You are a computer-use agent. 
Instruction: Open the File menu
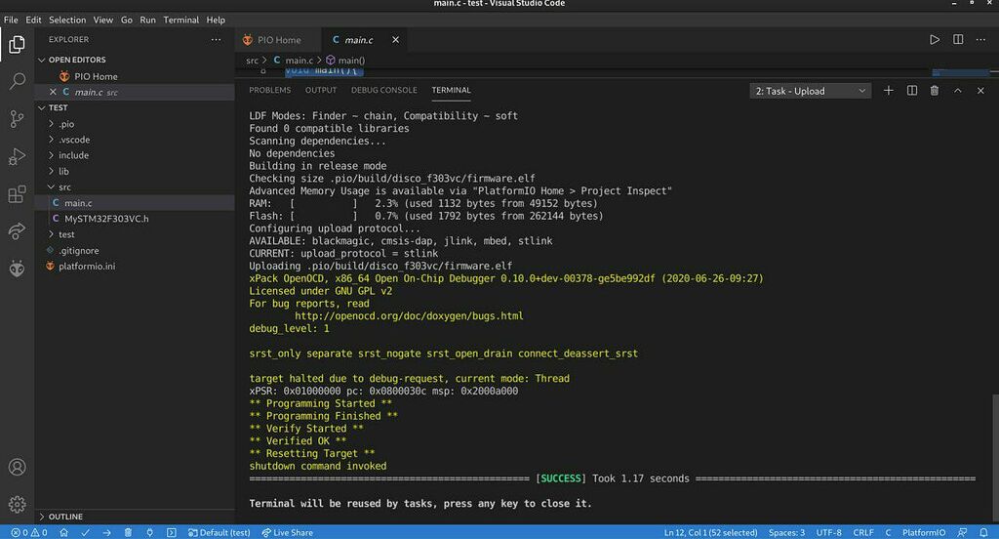[11, 20]
